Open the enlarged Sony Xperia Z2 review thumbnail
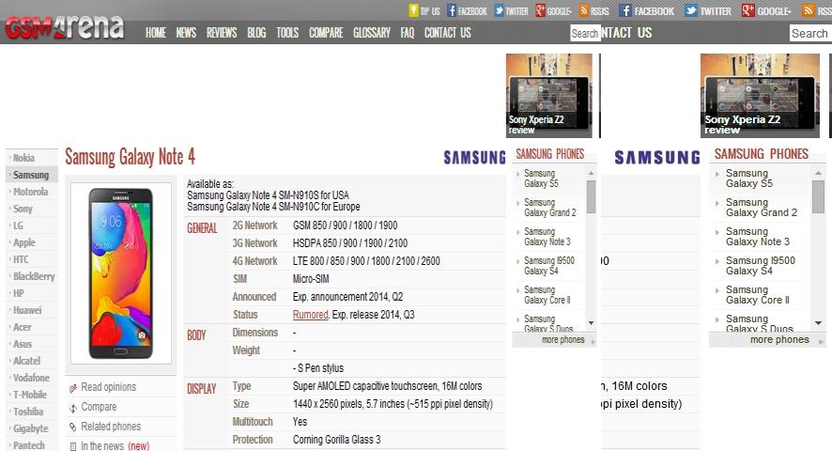The height and width of the screenshot is (451, 832). (x=760, y=96)
